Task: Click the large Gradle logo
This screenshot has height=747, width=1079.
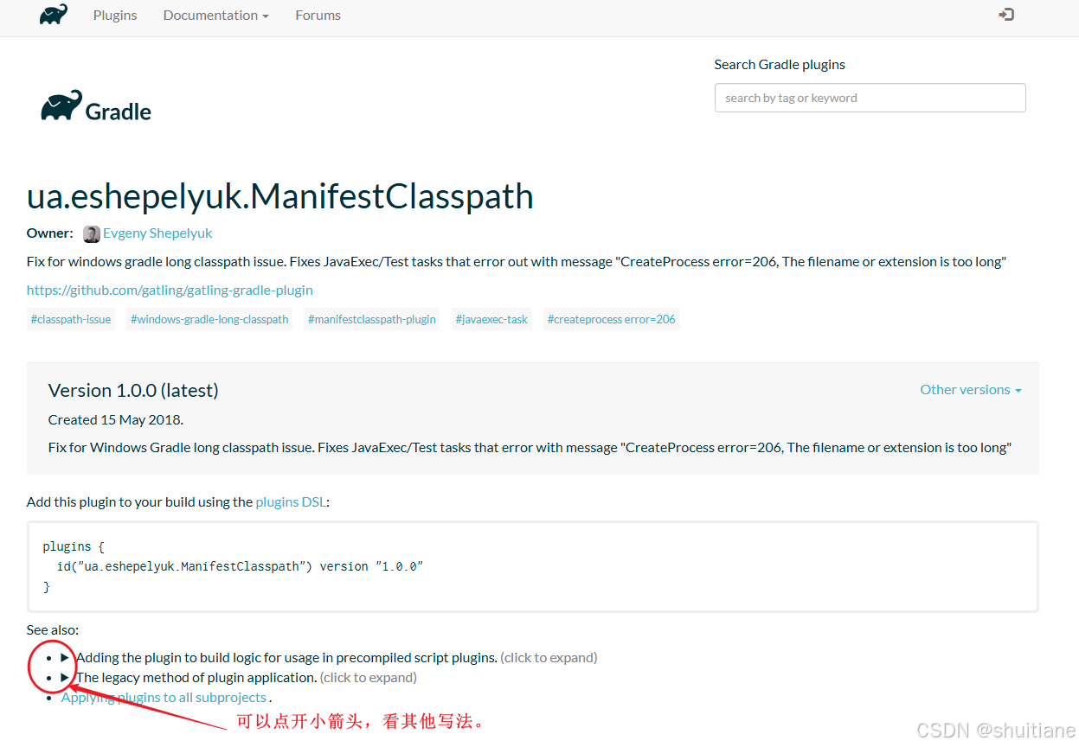Action: (96, 106)
